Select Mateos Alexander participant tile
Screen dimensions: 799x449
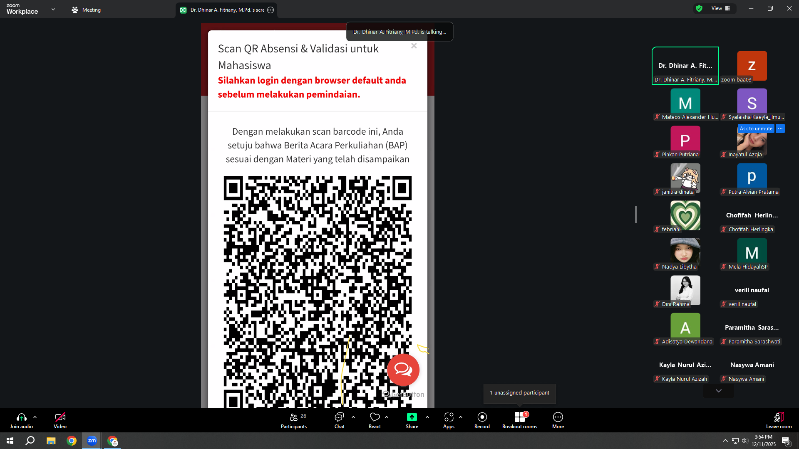685,103
